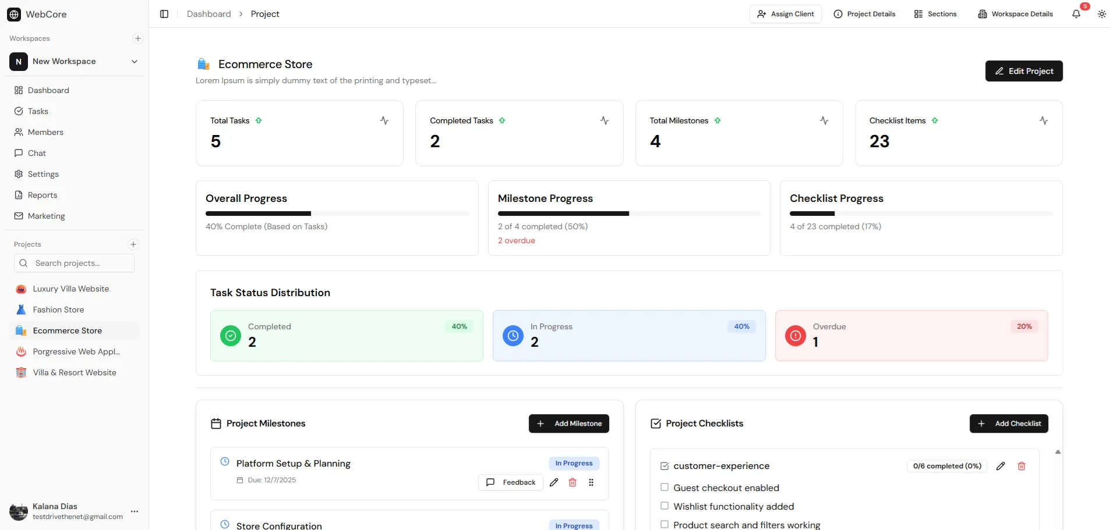Open the Members sidebar item
Image resolution: width=1110 pixels, height=530 pixels.
click(x=45, y=132)
